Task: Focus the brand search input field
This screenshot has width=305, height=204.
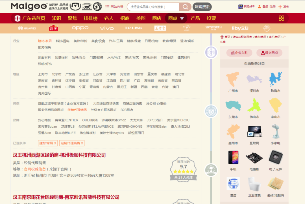Action: pos(153,7)
